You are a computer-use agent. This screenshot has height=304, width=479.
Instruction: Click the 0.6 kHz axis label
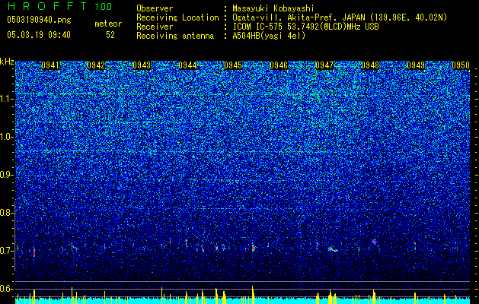point(6,289)
